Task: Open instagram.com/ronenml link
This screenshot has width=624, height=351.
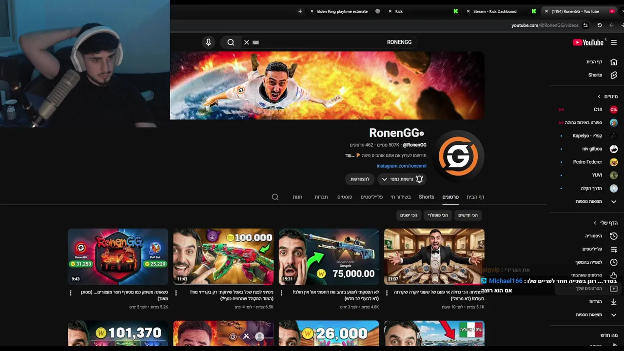Action: (x=401, y=166)
